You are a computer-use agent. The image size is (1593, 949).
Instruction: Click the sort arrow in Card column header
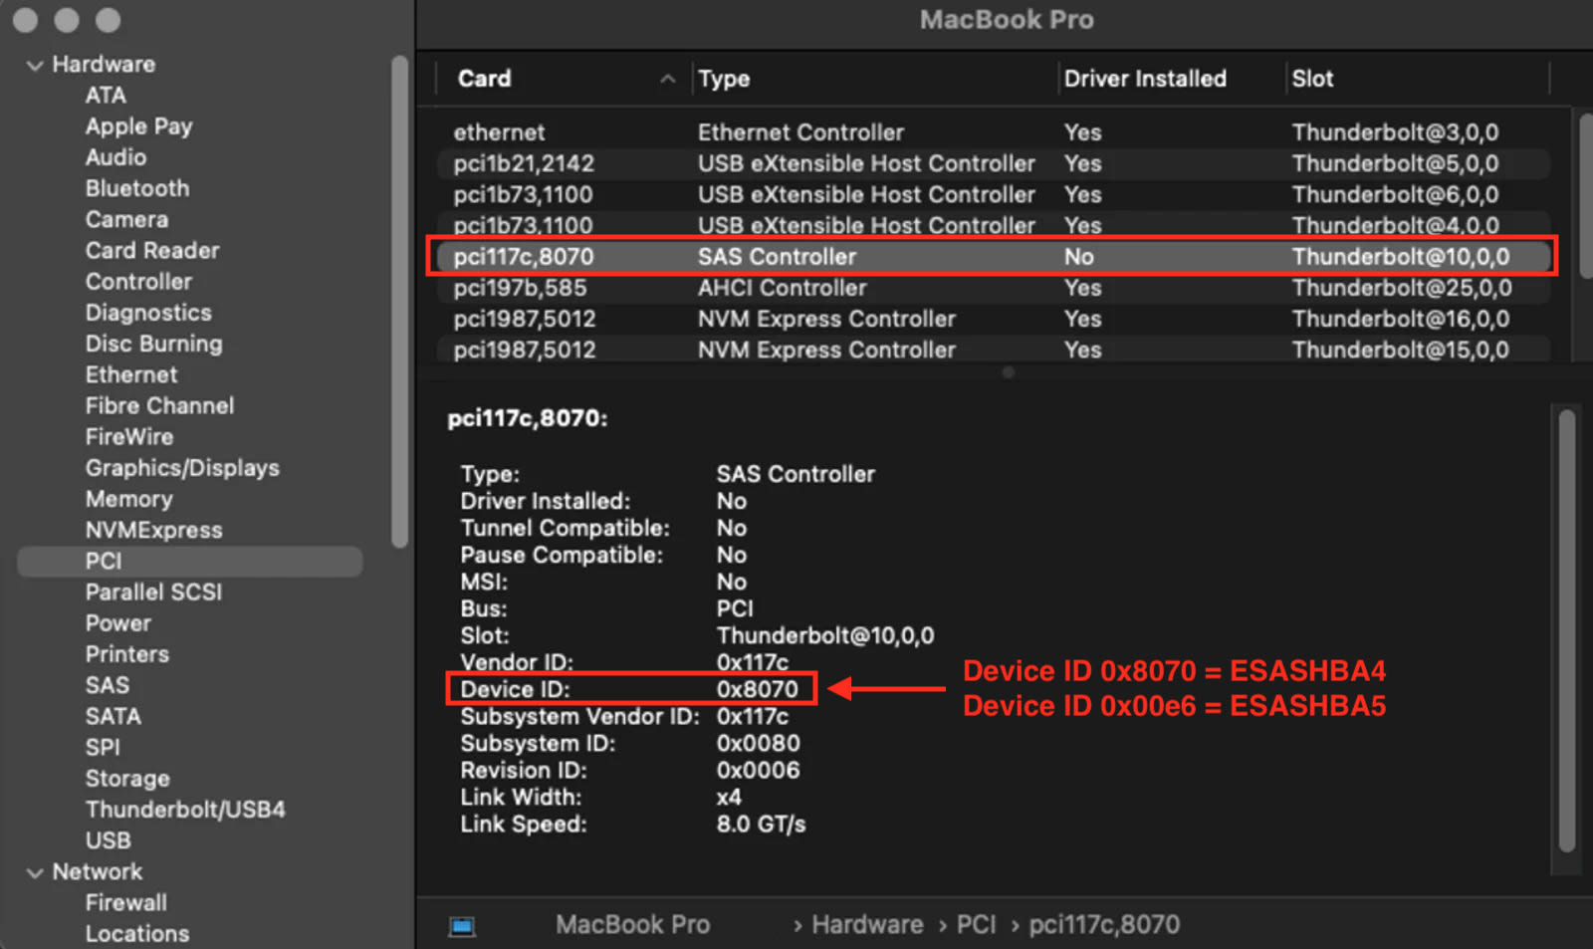pos(667,79)
